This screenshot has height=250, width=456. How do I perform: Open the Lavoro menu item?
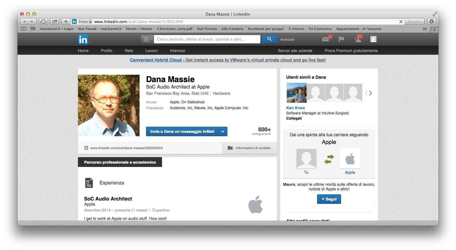[152, 51]
